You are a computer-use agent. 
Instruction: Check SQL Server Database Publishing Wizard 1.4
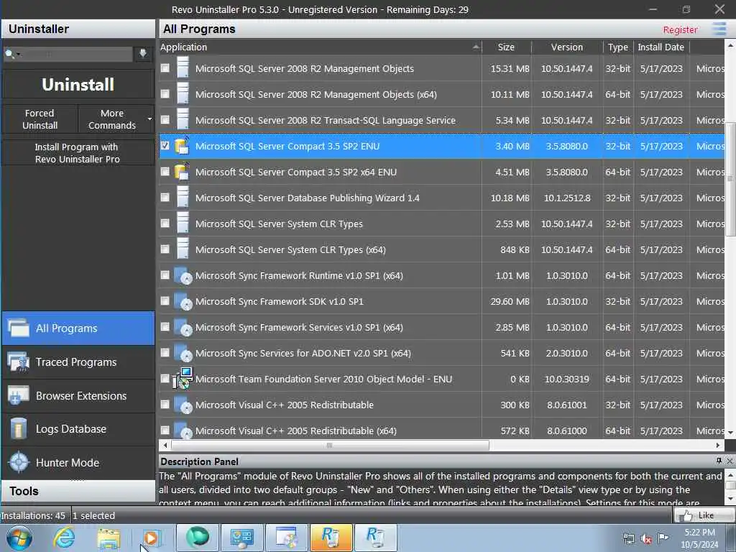tap(165, 197)
